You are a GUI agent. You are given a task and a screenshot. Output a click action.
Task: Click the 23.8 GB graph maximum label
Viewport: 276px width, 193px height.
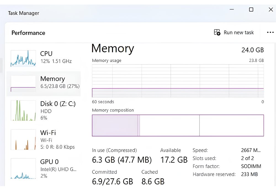(256, 60)
